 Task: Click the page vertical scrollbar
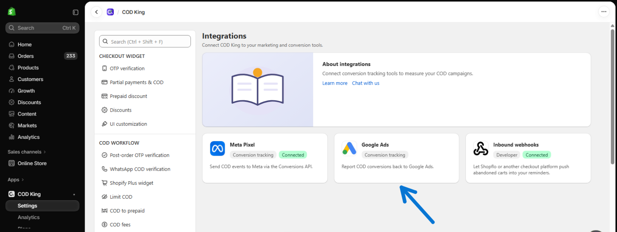pos(612,96)
